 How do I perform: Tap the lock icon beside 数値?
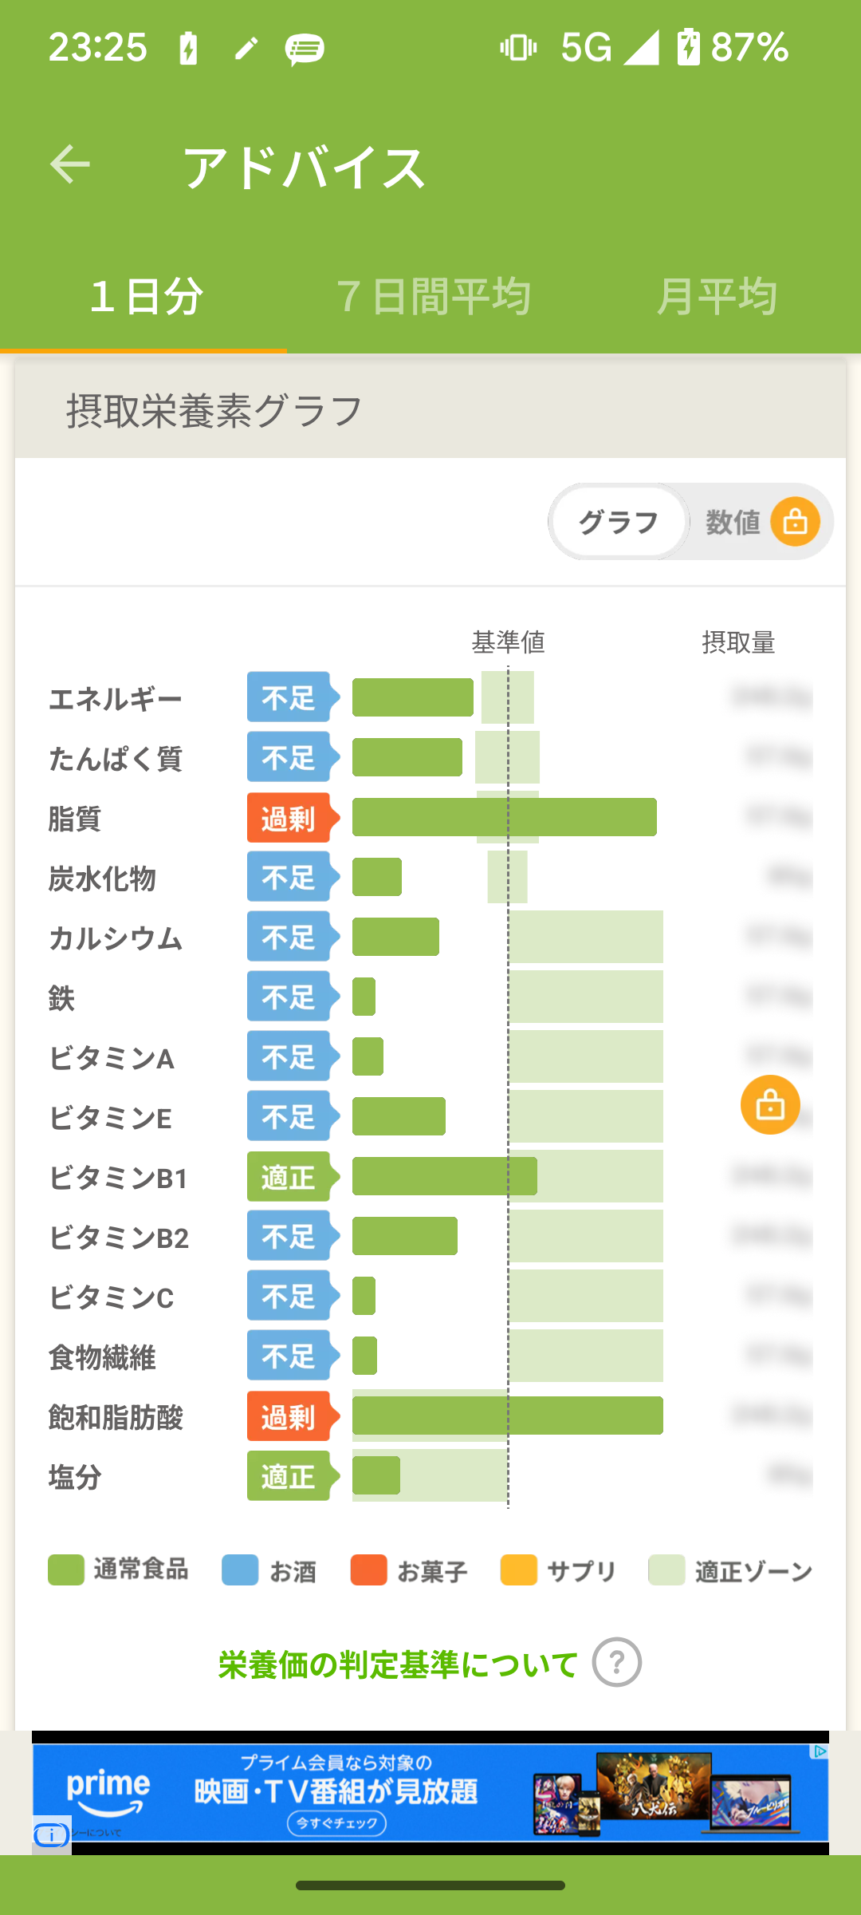795,522
